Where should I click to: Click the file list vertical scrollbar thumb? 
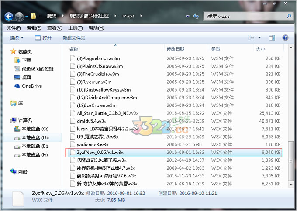[x=290, y=161]
